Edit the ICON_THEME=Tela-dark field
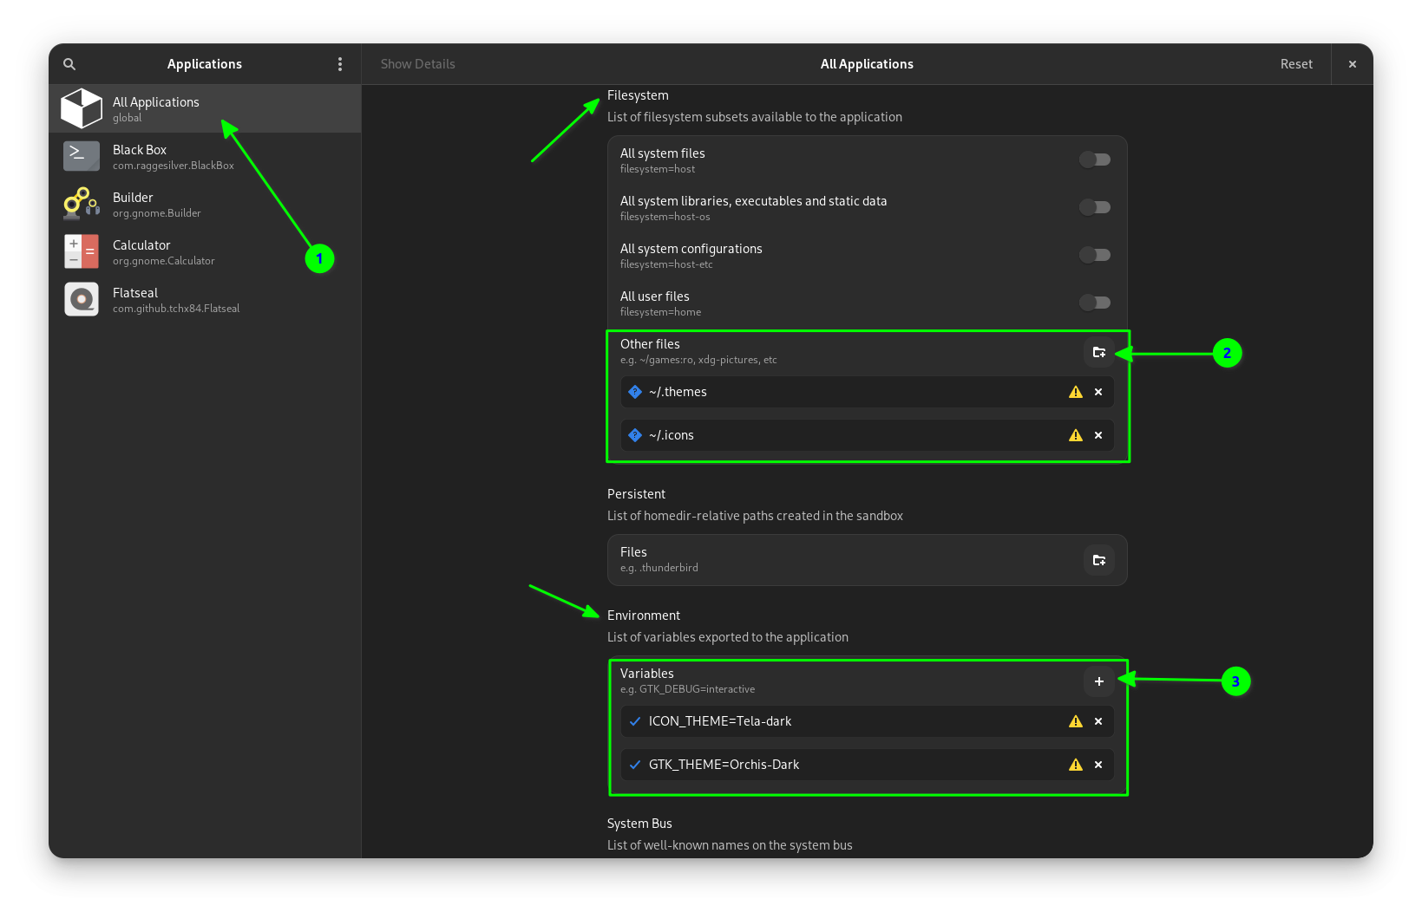1422x912 pixels. (868, 721)
